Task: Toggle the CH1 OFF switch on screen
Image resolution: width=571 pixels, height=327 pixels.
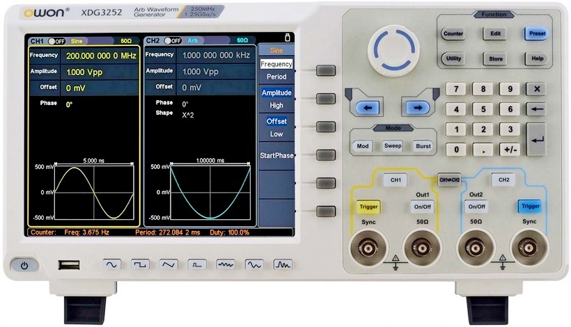Action: tap(58, 41)
